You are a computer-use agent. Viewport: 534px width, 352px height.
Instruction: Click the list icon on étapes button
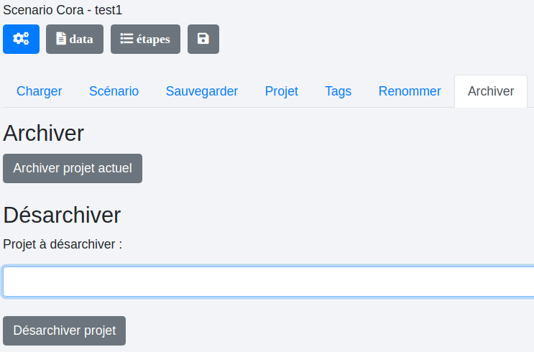click(126, 39)
